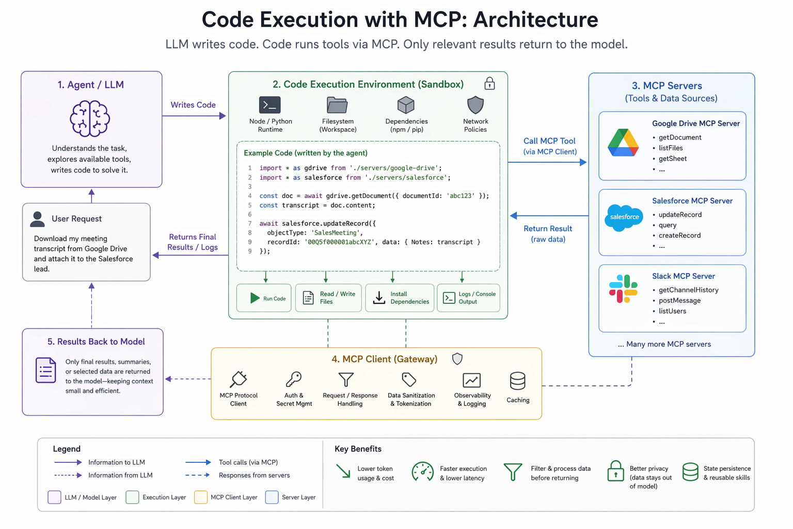
Task: Click the Install Dependencies button
Action: point(400,298)
